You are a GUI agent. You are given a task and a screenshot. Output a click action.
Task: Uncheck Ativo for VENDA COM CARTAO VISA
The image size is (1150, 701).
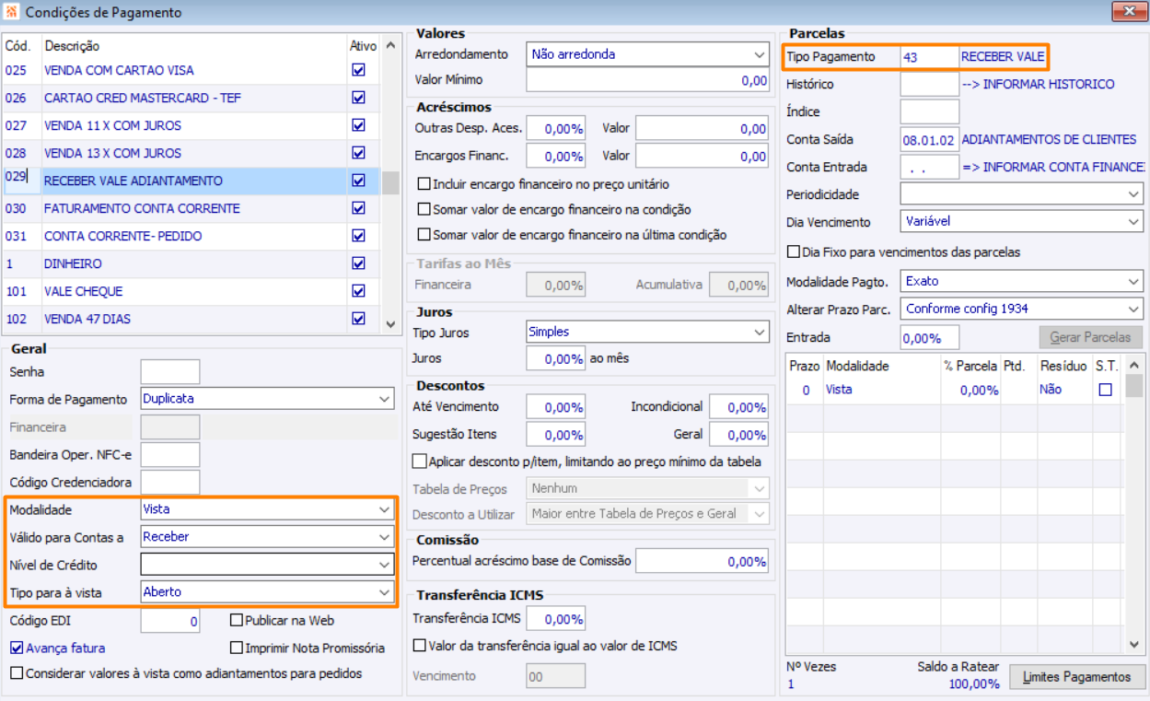pyautogui.click(x=359, y=70)
